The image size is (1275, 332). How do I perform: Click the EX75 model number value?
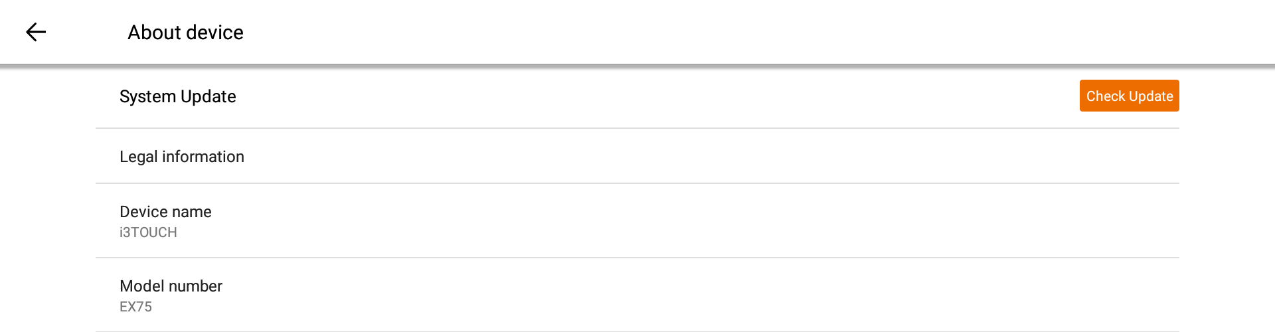[135, 307]
